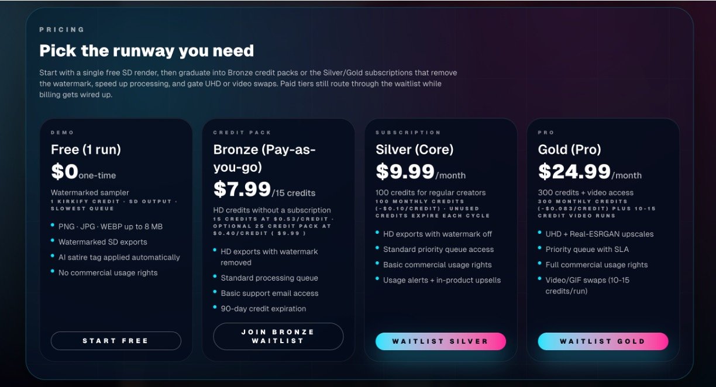716x387 pixels.
Task: Click the $7.99 Bronze price
Action: (242, 189)
